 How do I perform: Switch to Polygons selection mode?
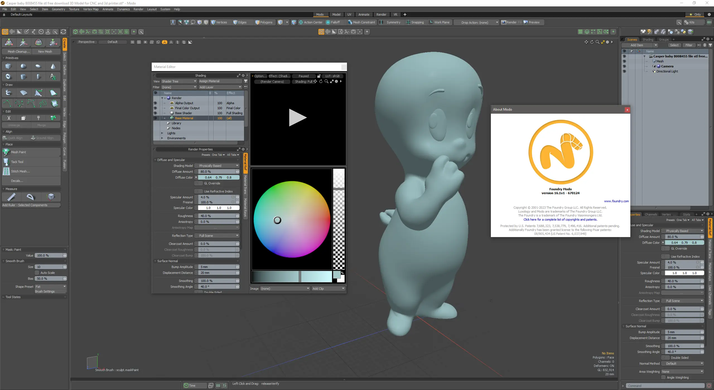pos(264,22)
